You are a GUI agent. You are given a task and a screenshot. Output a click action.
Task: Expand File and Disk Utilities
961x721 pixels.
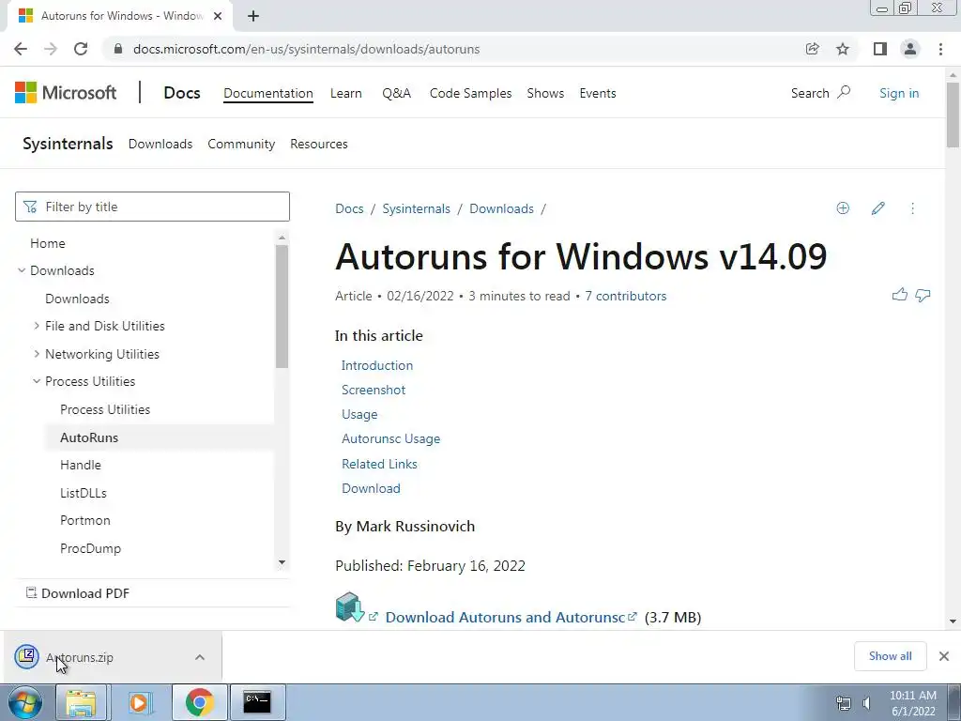(37, 326)
